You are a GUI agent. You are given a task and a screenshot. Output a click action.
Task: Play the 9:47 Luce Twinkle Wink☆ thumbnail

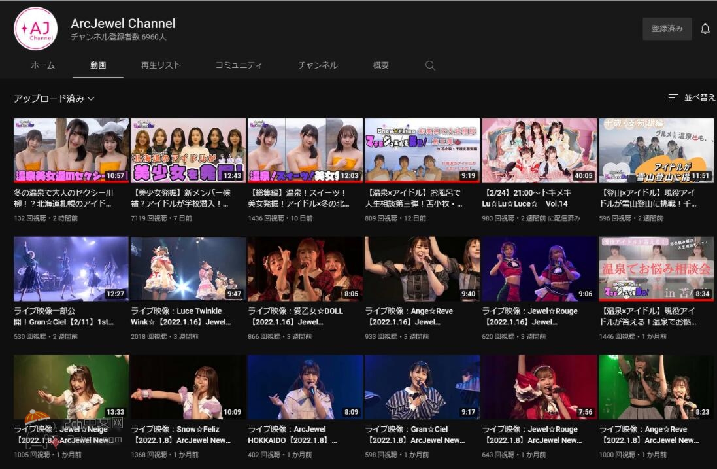point(188,269)
